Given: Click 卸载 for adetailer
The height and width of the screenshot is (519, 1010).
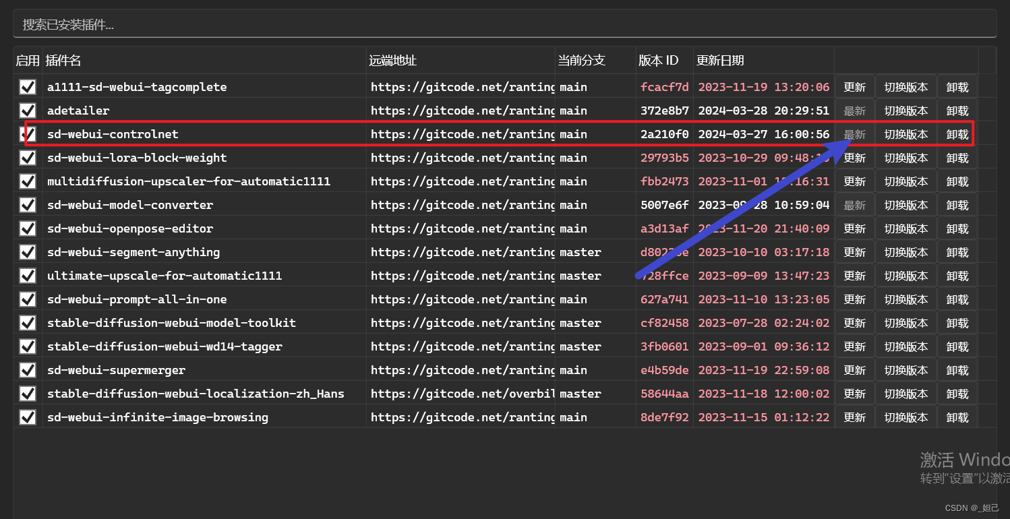Looking at the screenshot, I should [957, 111].
